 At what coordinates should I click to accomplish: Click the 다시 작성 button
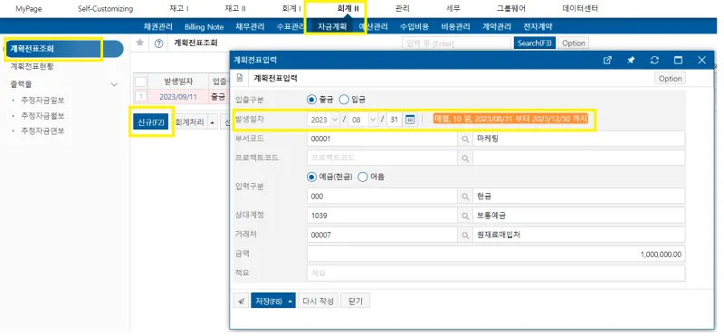[x=319, y=301]
